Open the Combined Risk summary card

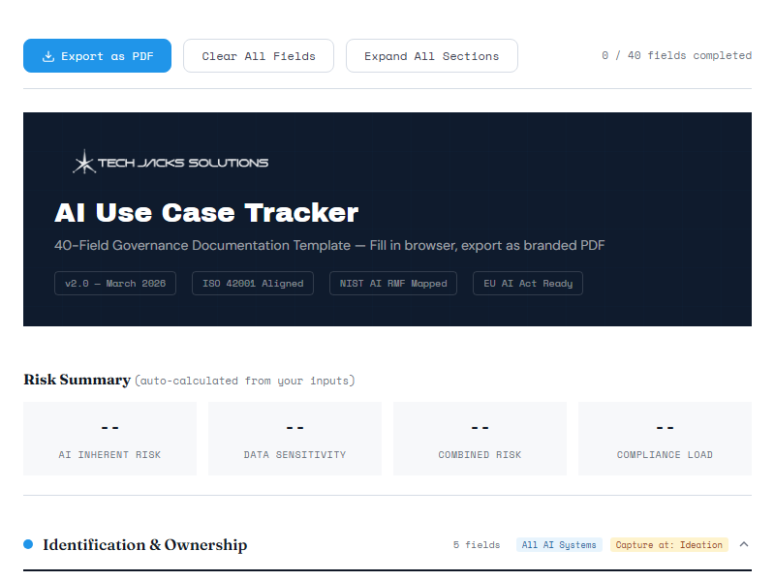[480, 438]
